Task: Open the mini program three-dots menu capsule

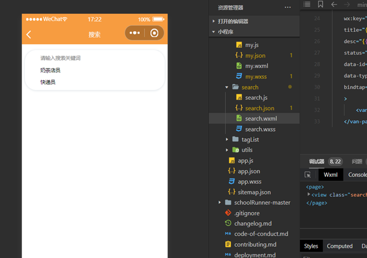Action: pyautogui.click(x=135, y=33)
